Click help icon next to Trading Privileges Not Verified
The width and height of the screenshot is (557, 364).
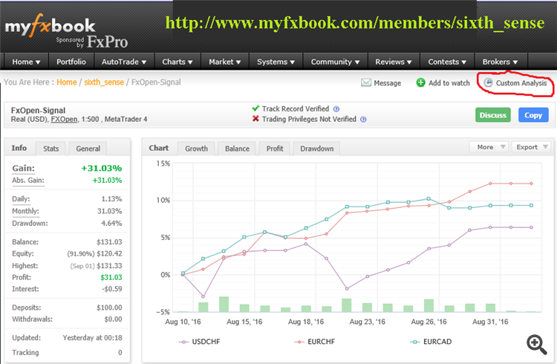363,120
